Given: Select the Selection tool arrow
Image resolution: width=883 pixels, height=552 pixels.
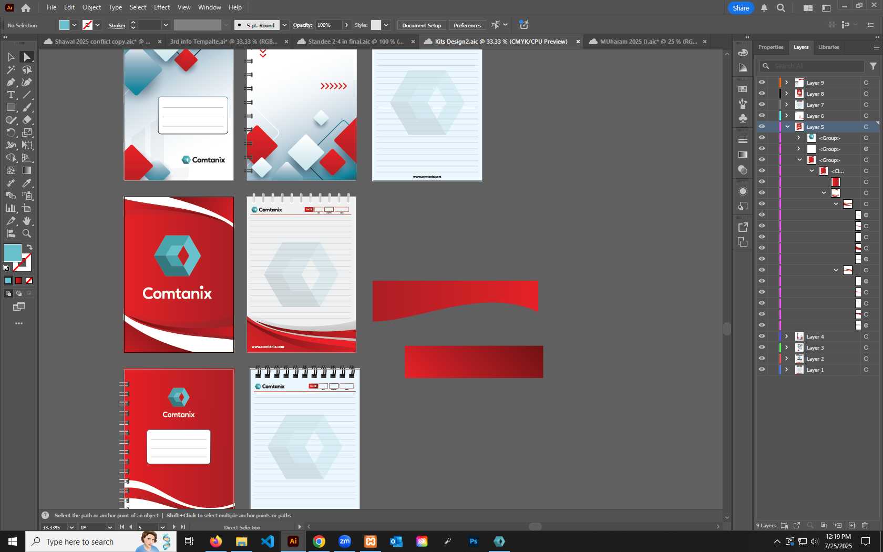Looking at the screenshot, I should [11, 57].
